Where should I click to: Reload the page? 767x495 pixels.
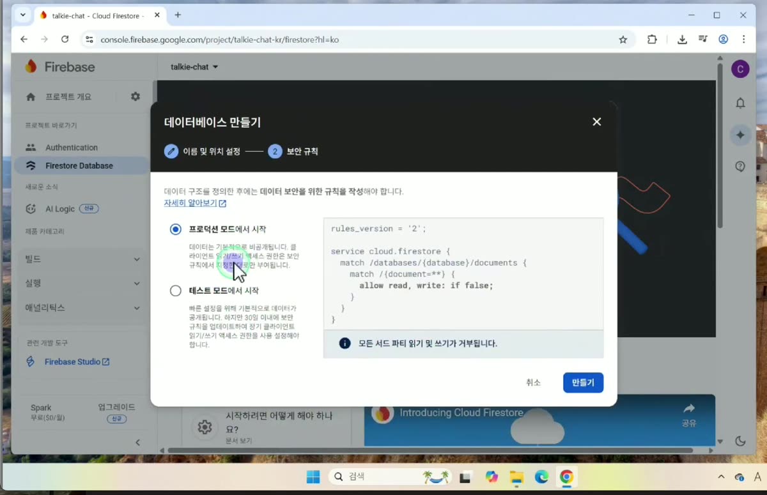(65, 39)
